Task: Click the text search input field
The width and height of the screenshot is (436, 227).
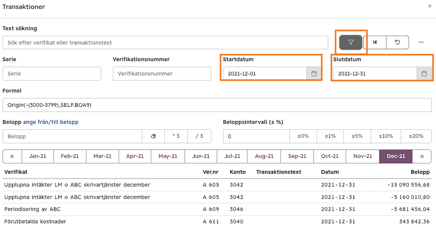Action: (x=165, y=43)
